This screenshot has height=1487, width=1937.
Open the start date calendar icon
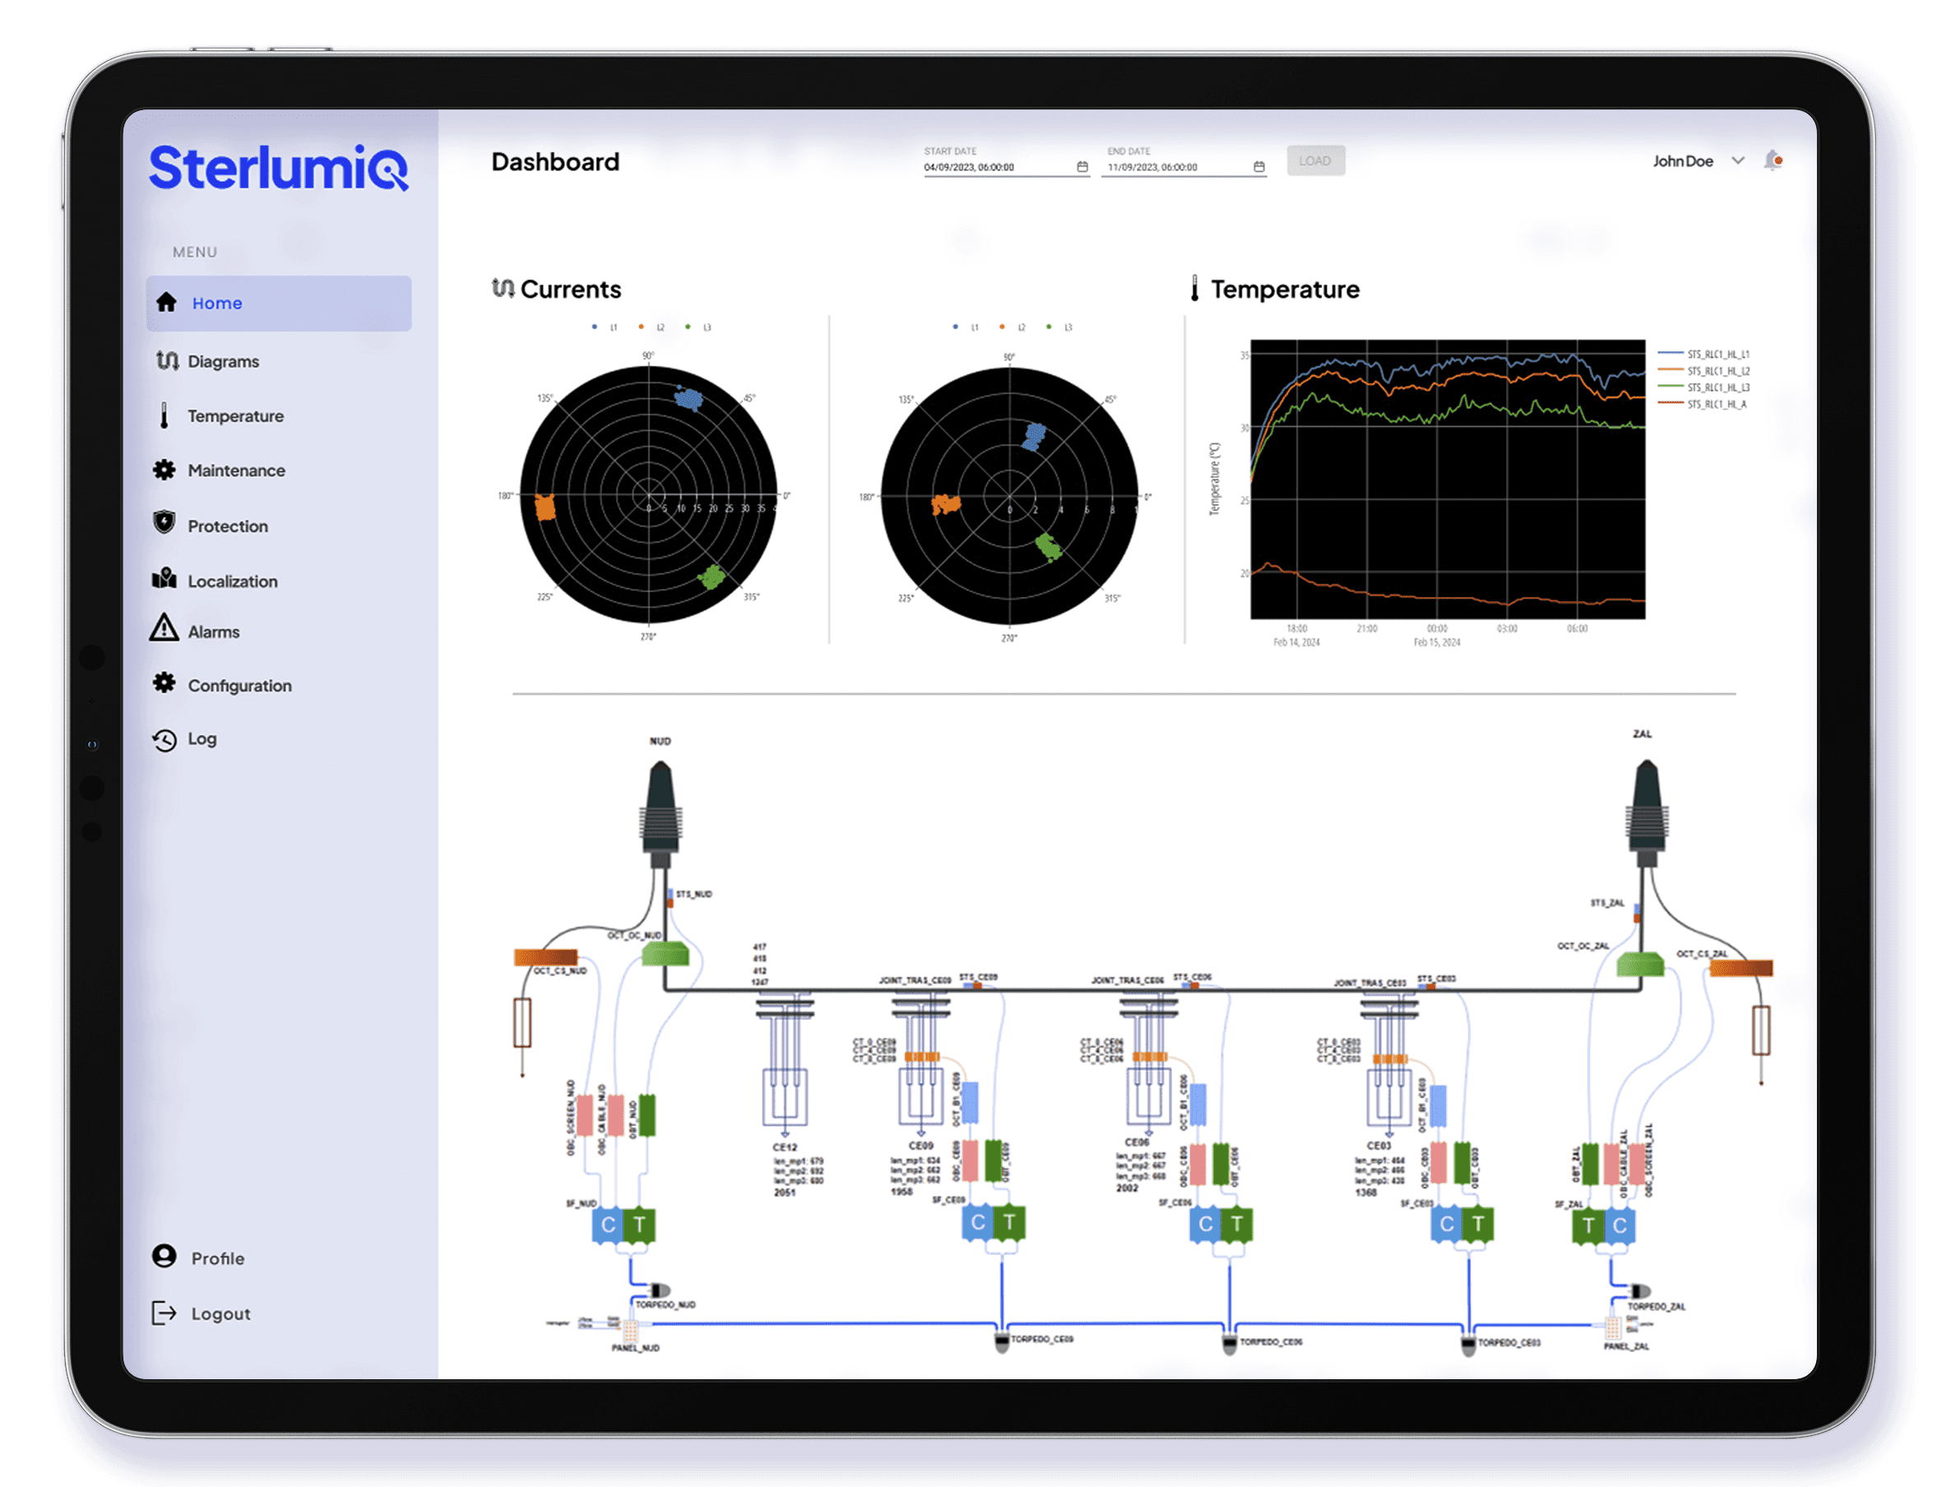pos(1082,166)
